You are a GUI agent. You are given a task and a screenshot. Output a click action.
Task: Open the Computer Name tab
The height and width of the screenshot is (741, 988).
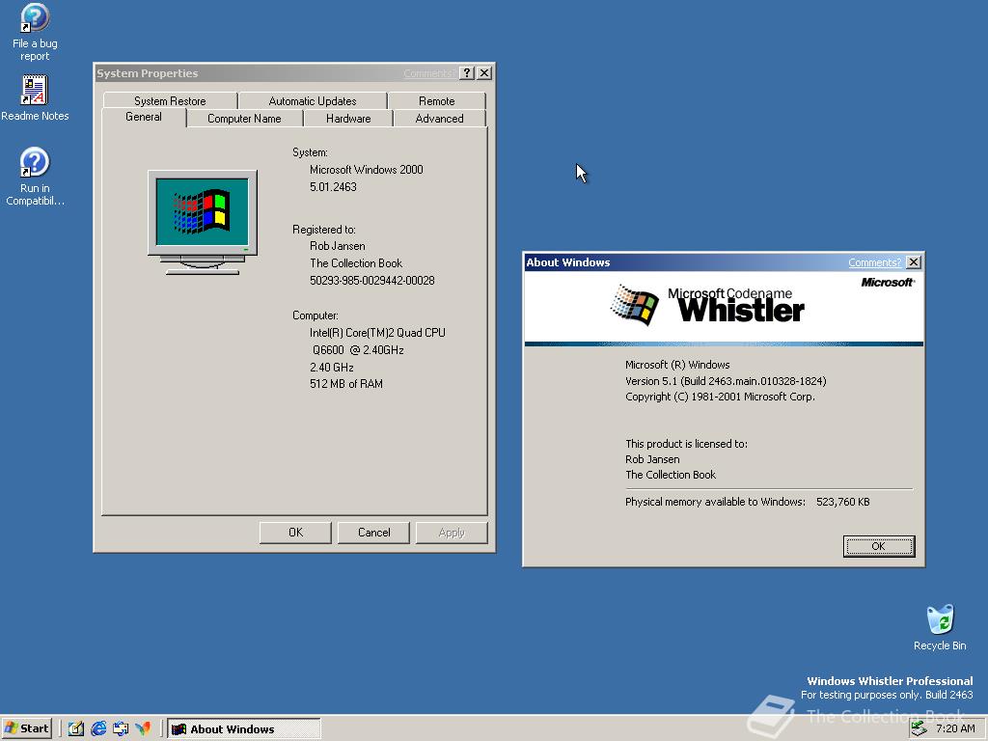click(244, 119)
